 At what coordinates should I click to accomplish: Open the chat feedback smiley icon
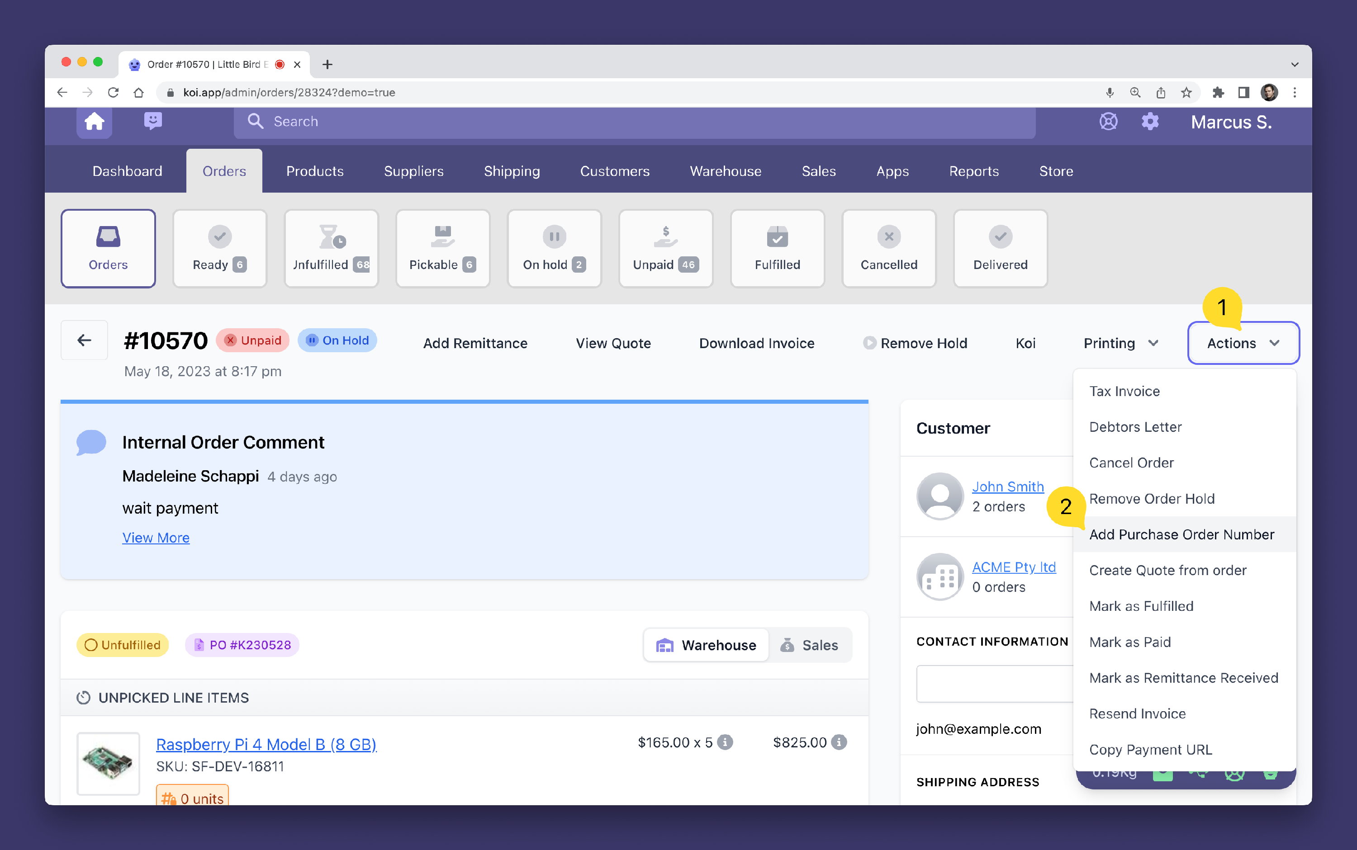pos(153,121)
